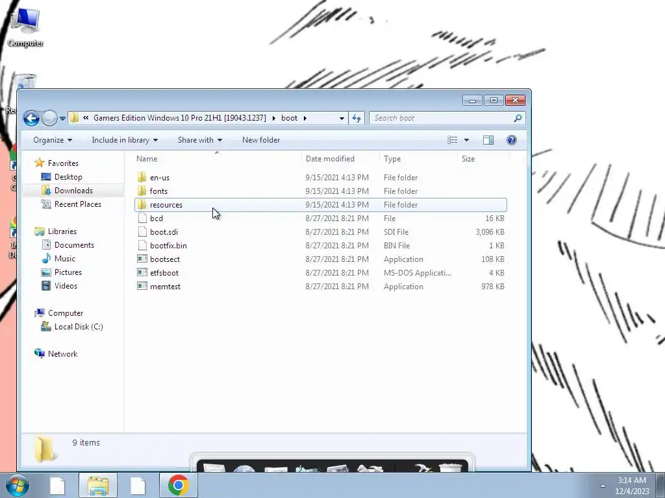This screenshot has width=665, height=498.
Task: Open the blank taskbar icon beside Chrome
Action: point(138,485)
